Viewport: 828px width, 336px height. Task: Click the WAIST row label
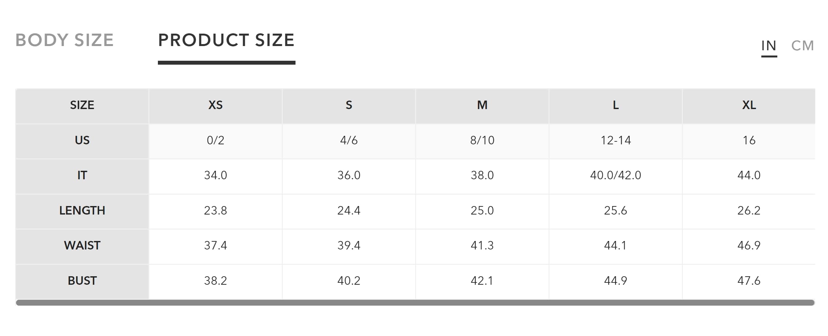click(82, 246)
